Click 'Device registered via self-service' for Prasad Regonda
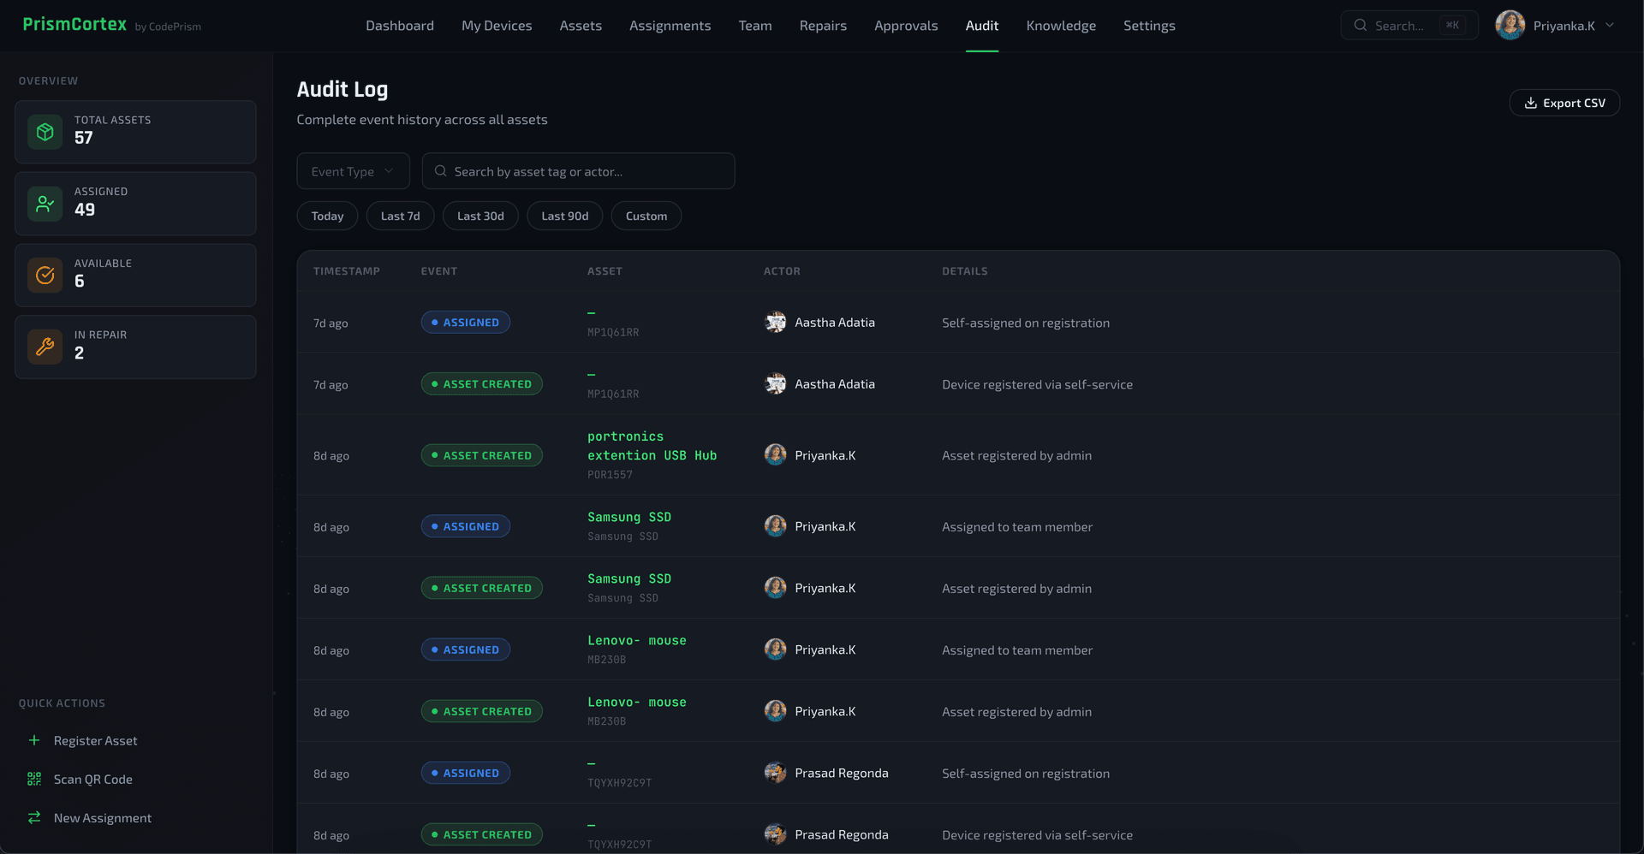This screenshot has height=854, width=1644. pos(1037,834)
